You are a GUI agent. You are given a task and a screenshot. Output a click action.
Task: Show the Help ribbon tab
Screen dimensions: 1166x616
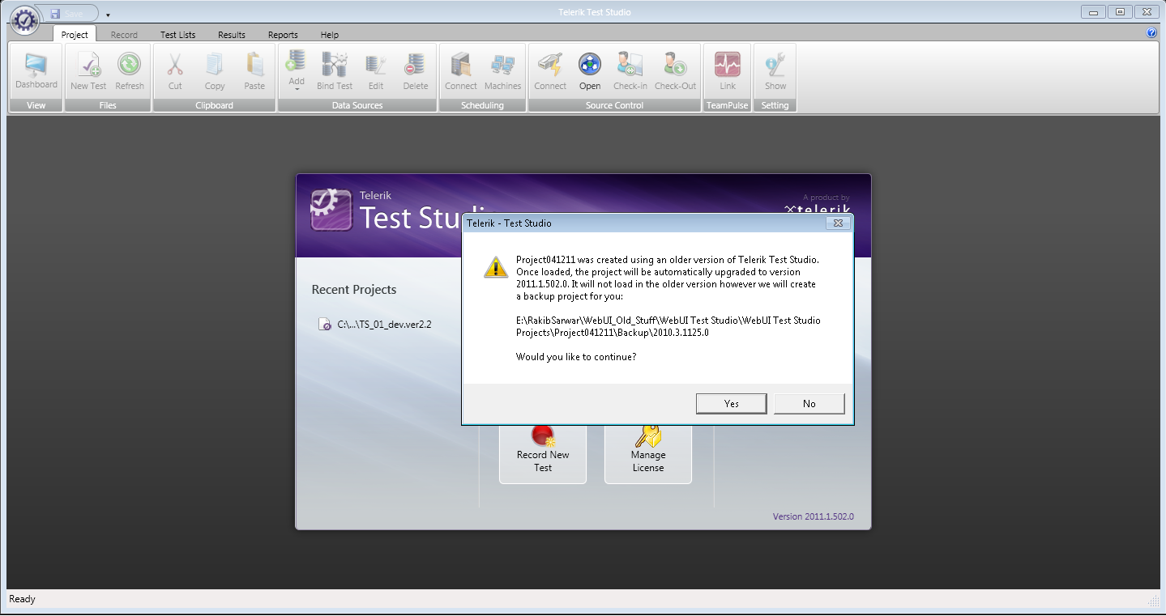(x=329, y=35)
